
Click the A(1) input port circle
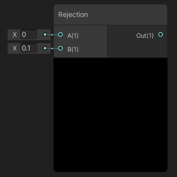[61, 35]
